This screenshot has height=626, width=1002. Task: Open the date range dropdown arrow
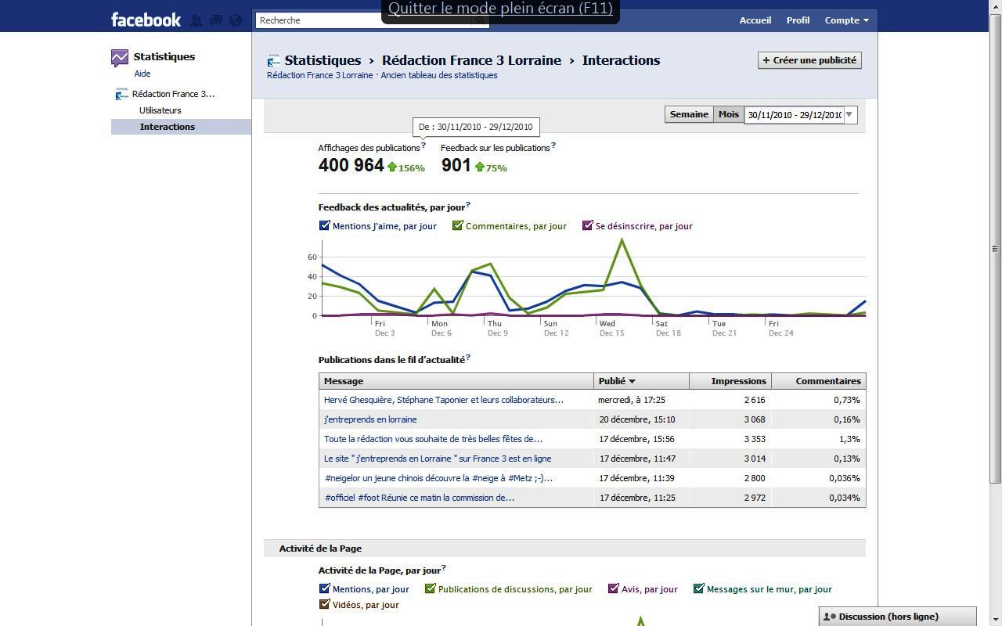tap(849, 115)
